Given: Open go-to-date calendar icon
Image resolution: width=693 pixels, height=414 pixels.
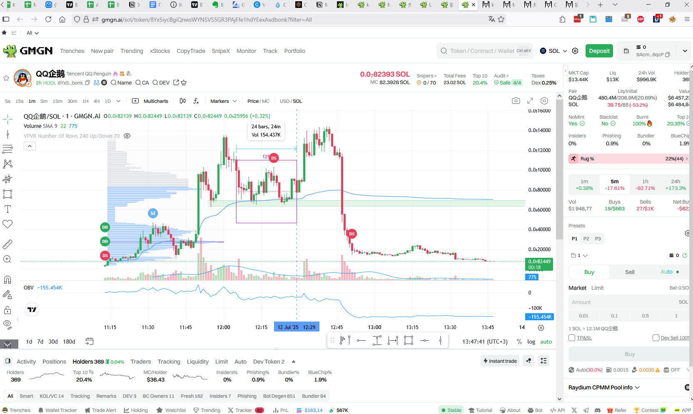Looking at the screenshot, I should pos(90,342).
